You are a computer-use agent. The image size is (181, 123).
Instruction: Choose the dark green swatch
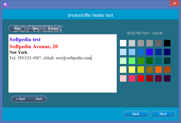(150, 61)
